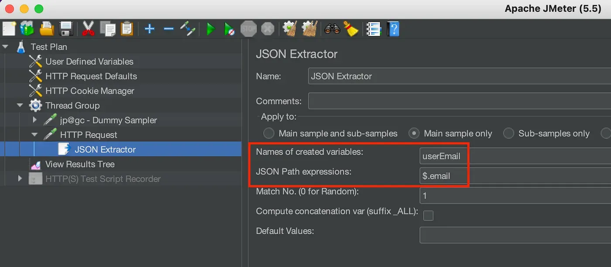Click the Save floppy disk toolbar icon

(66, 29)
